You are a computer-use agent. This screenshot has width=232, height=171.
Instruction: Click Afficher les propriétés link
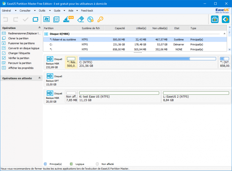coord(21,68)
